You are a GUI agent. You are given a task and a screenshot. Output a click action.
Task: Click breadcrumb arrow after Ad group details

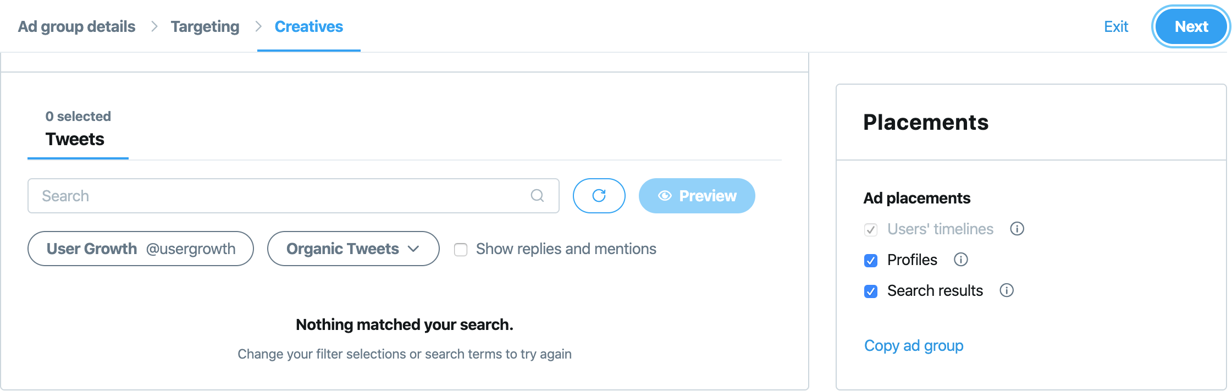[x=154, y=26]
